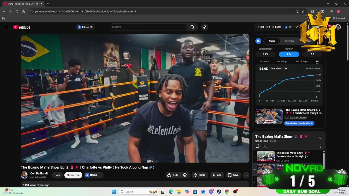Image resolution: width=349 pixels, height=196 pixels.
Task: Open the Filters dropdown
Action: [x=85, y=27]
